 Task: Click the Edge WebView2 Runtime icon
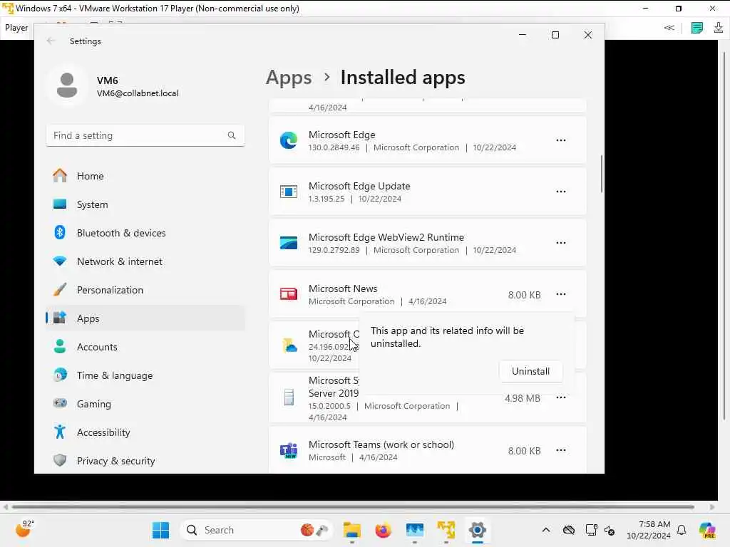point(289,243)
